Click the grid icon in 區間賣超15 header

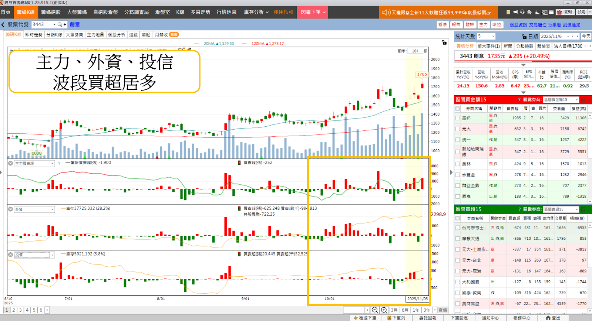(583, 209)
